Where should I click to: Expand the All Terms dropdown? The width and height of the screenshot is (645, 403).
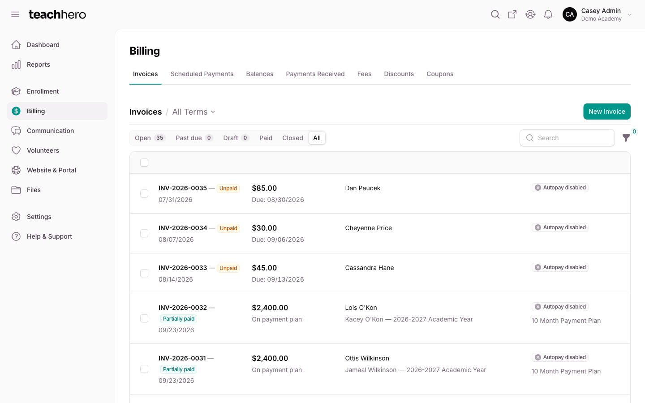[194, 112]
